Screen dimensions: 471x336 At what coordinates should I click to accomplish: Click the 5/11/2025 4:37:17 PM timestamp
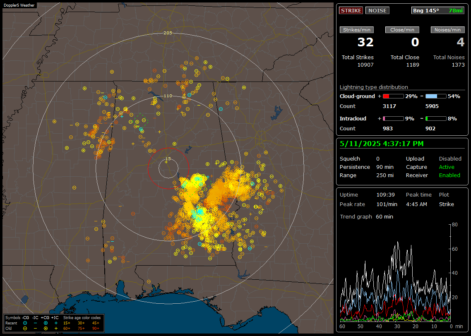(382, 144)
